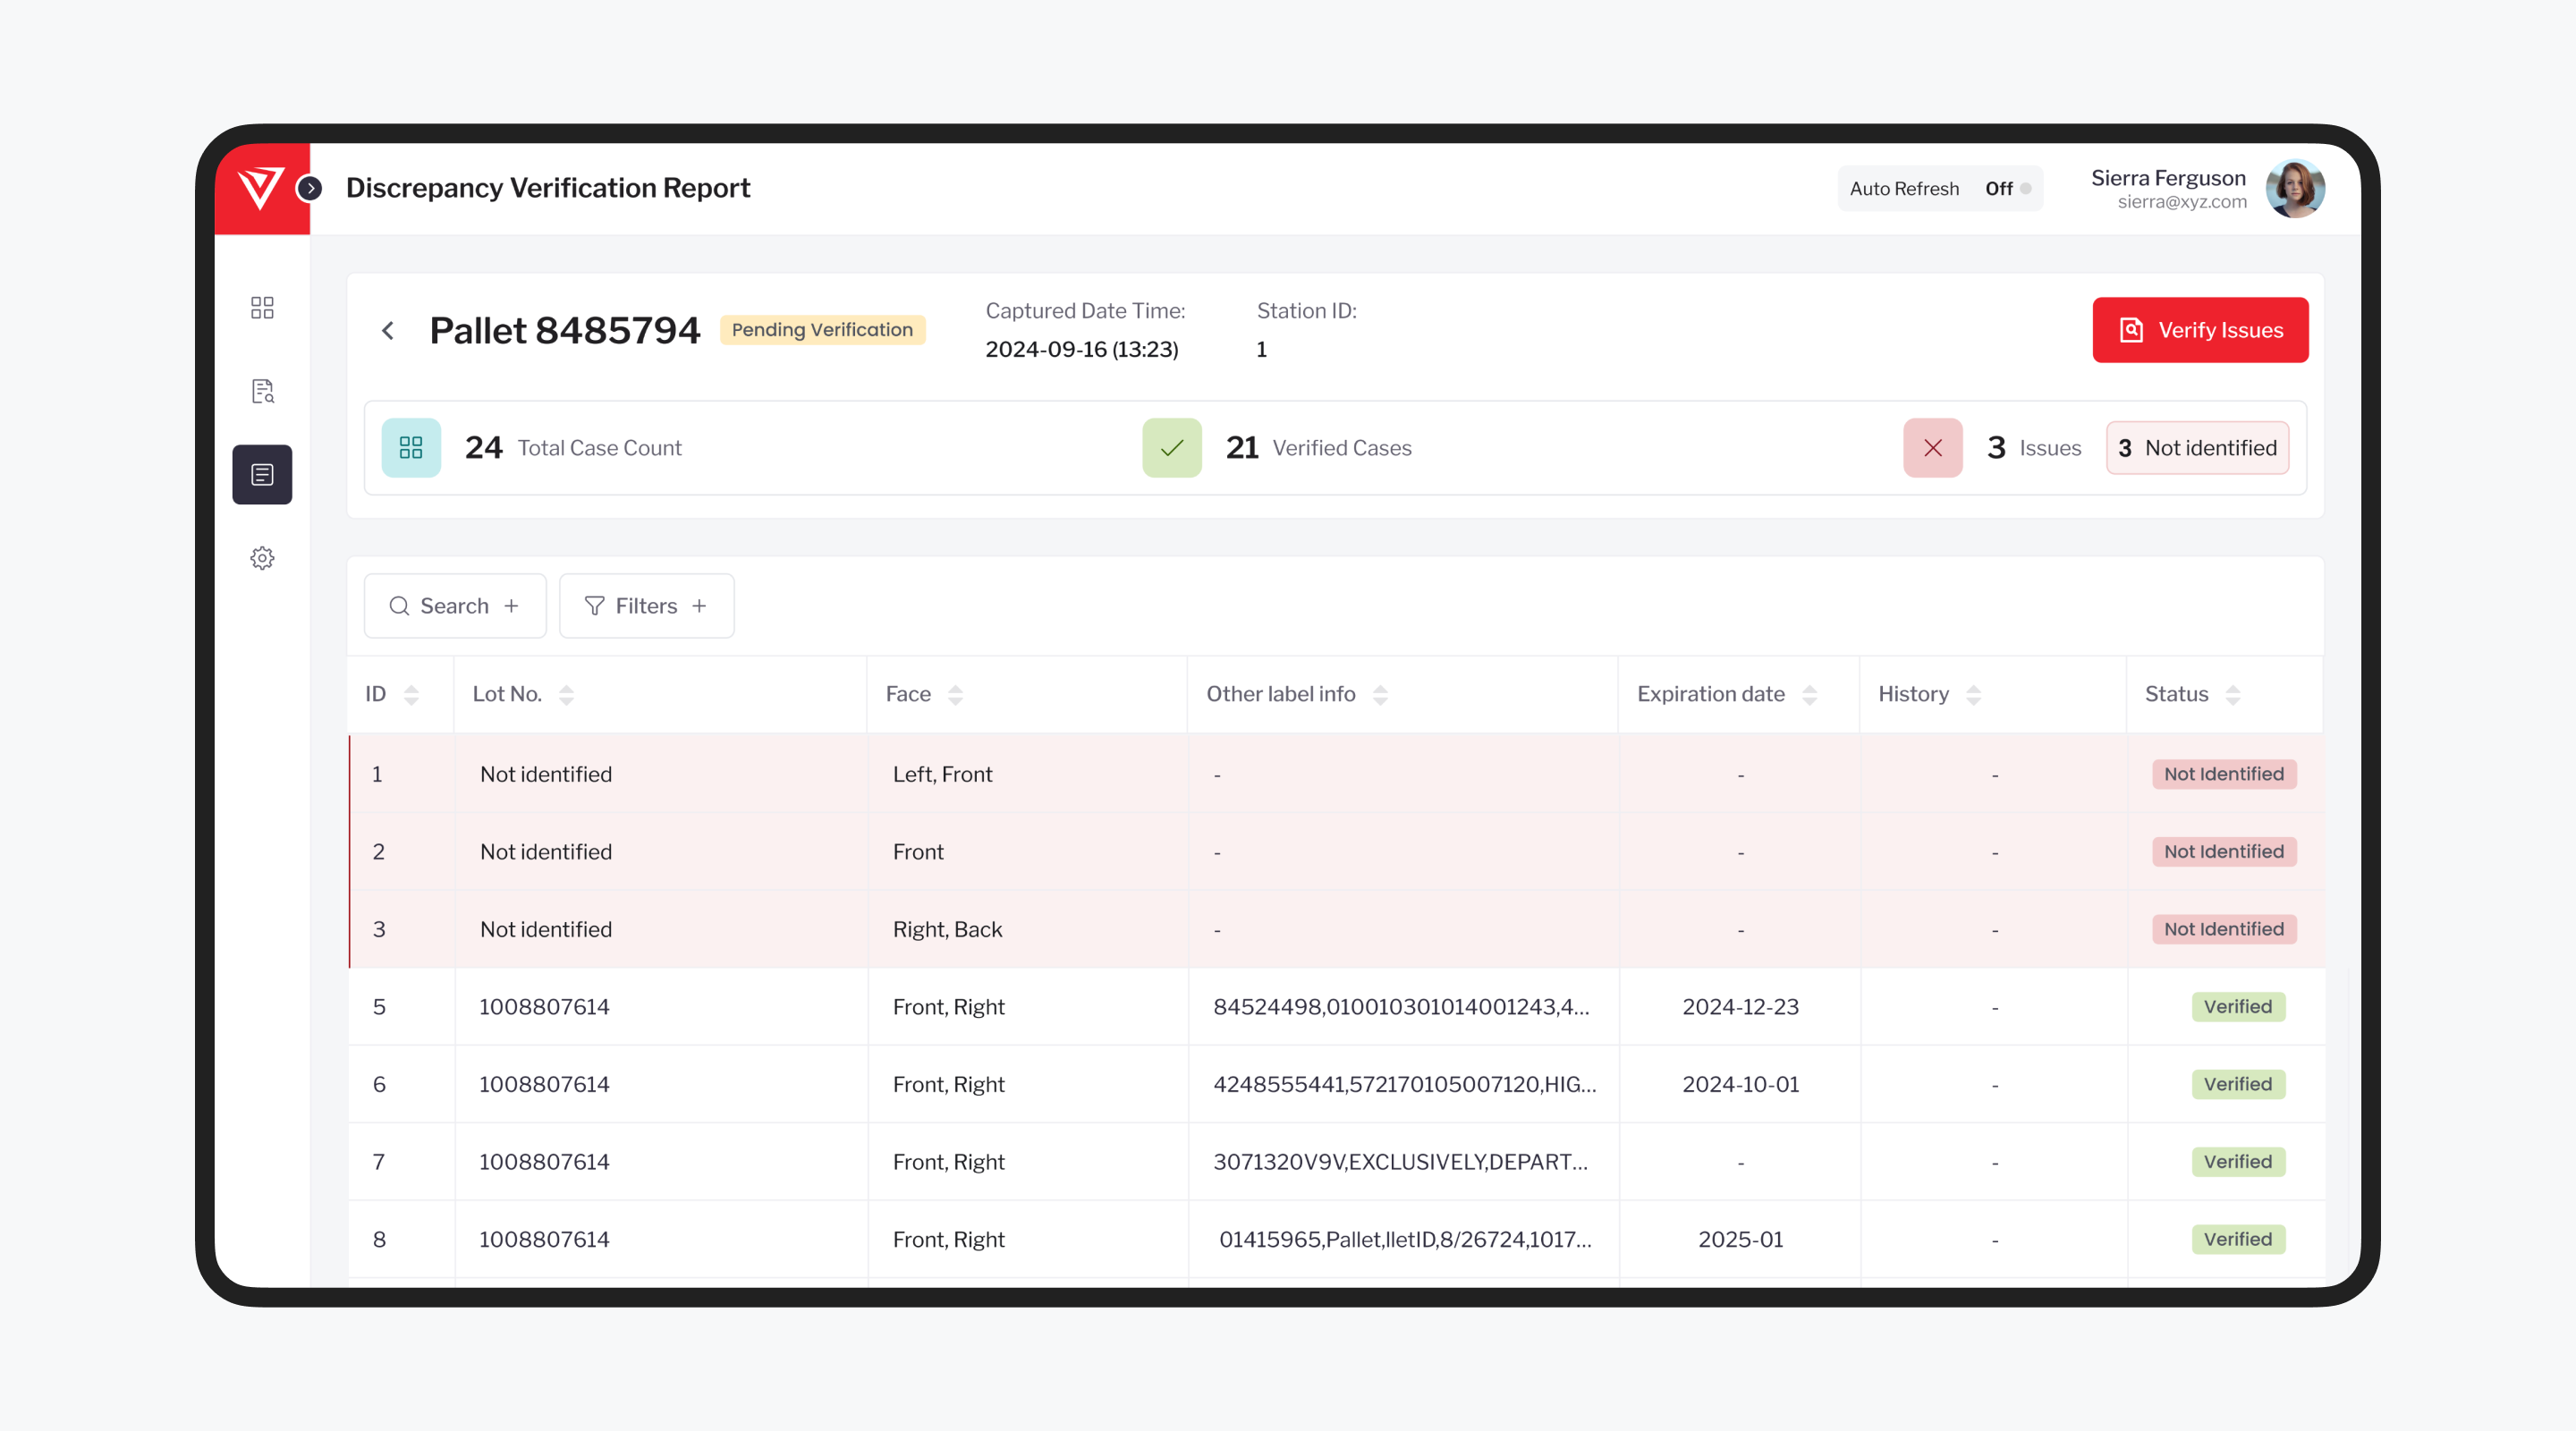Select row 2 with Front face
Viewport: 2576px width, 1431px height.
click(x=918, y=852)
